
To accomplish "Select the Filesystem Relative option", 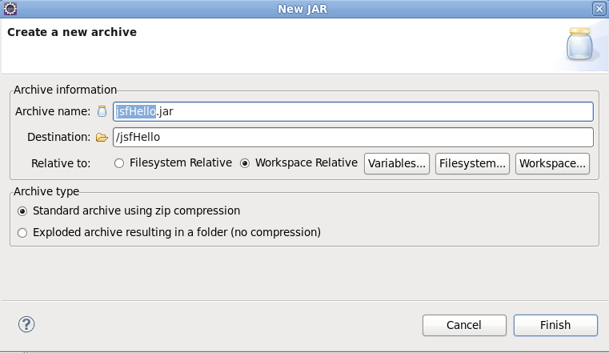I will (x=119, y=163).
